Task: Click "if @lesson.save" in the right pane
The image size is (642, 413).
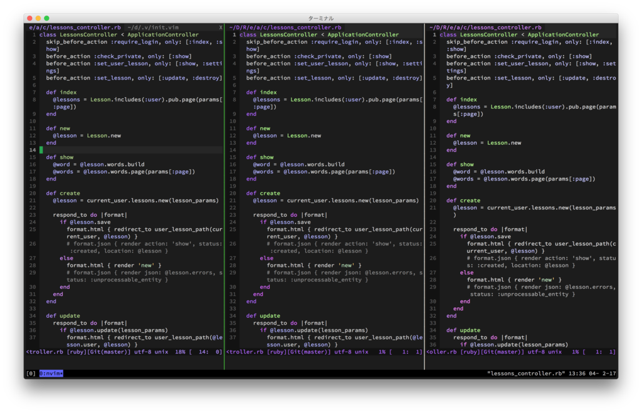Action: tap(486, 236)
